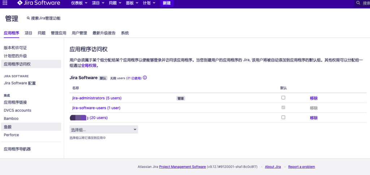The height and width of the screenshot is (175, 370).
Task: Switch to the 系统 tab
Action: [125, 33]
